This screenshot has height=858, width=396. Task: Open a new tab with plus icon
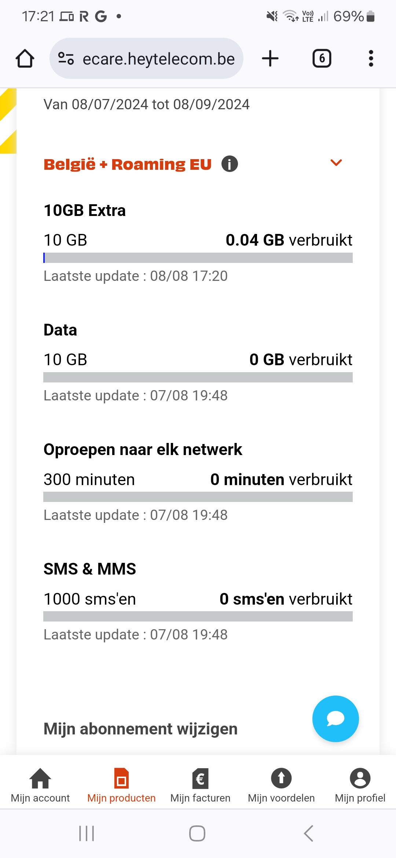coord(270,59)
